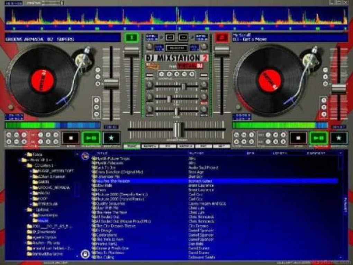Click the right deck green play/pause button

pos(318,138)
